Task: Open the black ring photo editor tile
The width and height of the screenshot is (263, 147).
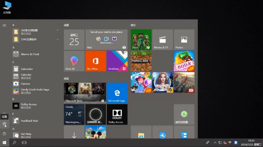Action: click(96, 115)
